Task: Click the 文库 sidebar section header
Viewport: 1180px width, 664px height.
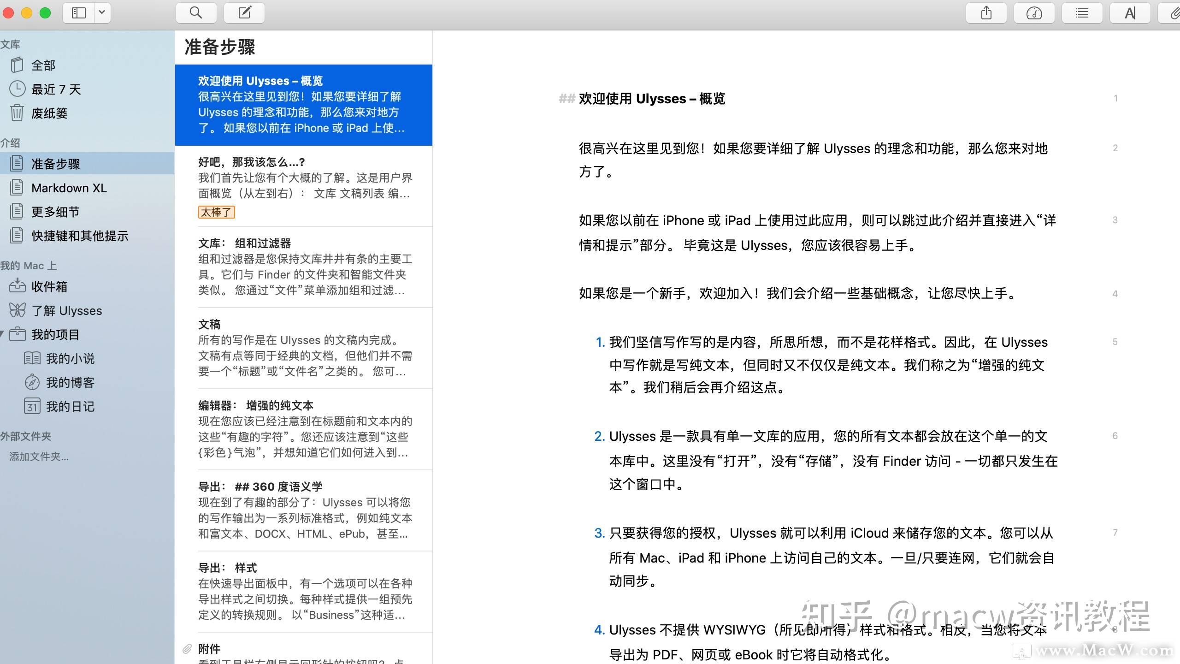Action: (x=10, y=44)
